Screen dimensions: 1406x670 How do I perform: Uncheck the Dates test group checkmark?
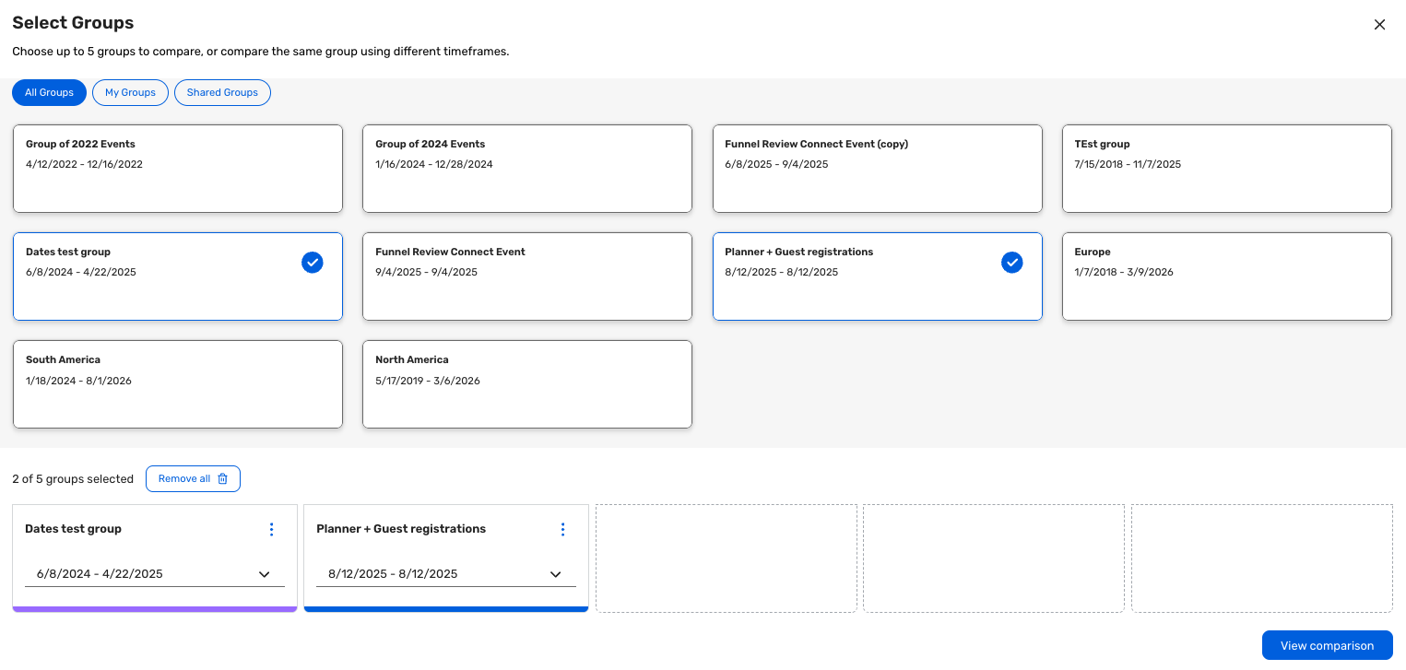313,263
